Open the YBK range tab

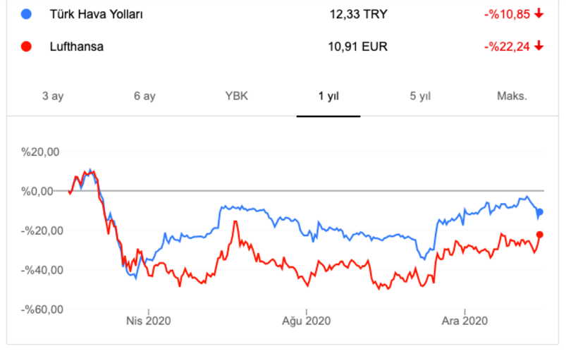237,97
